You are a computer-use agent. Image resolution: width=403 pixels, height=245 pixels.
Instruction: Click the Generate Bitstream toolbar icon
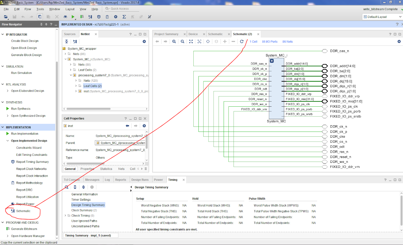point(82,17)
